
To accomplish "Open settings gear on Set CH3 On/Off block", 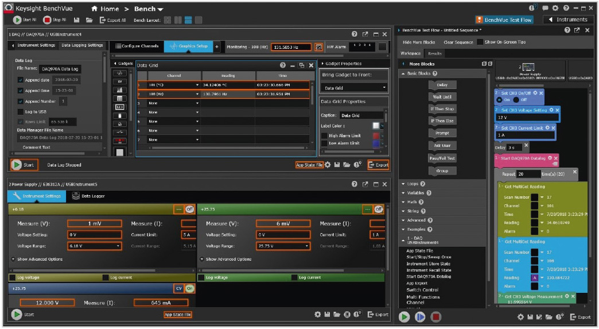I will pos(535,93).
